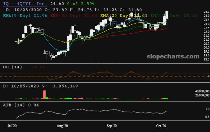
Task: Click the Aug '20 time axis marker
Action: pos(62,126)
